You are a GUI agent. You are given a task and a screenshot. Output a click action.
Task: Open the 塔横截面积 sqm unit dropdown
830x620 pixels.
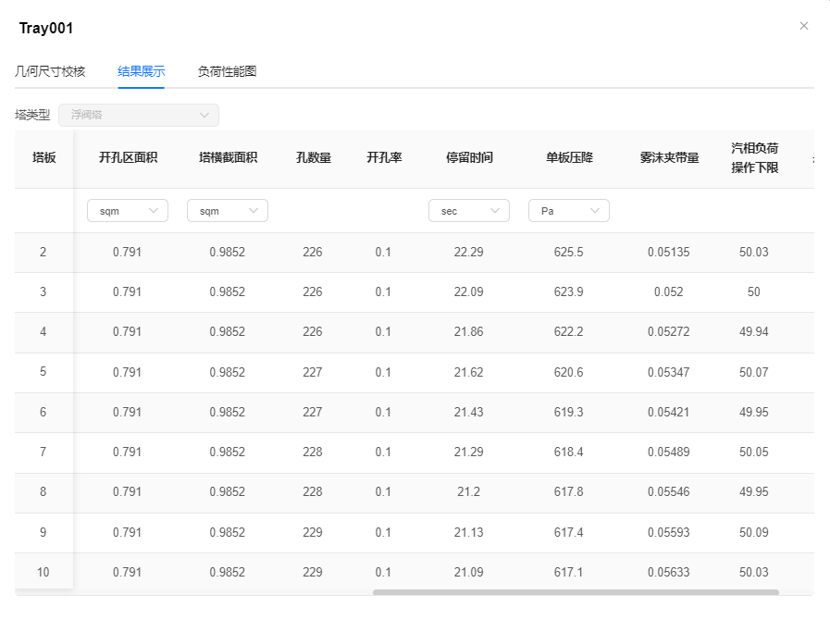click(228, 211)
